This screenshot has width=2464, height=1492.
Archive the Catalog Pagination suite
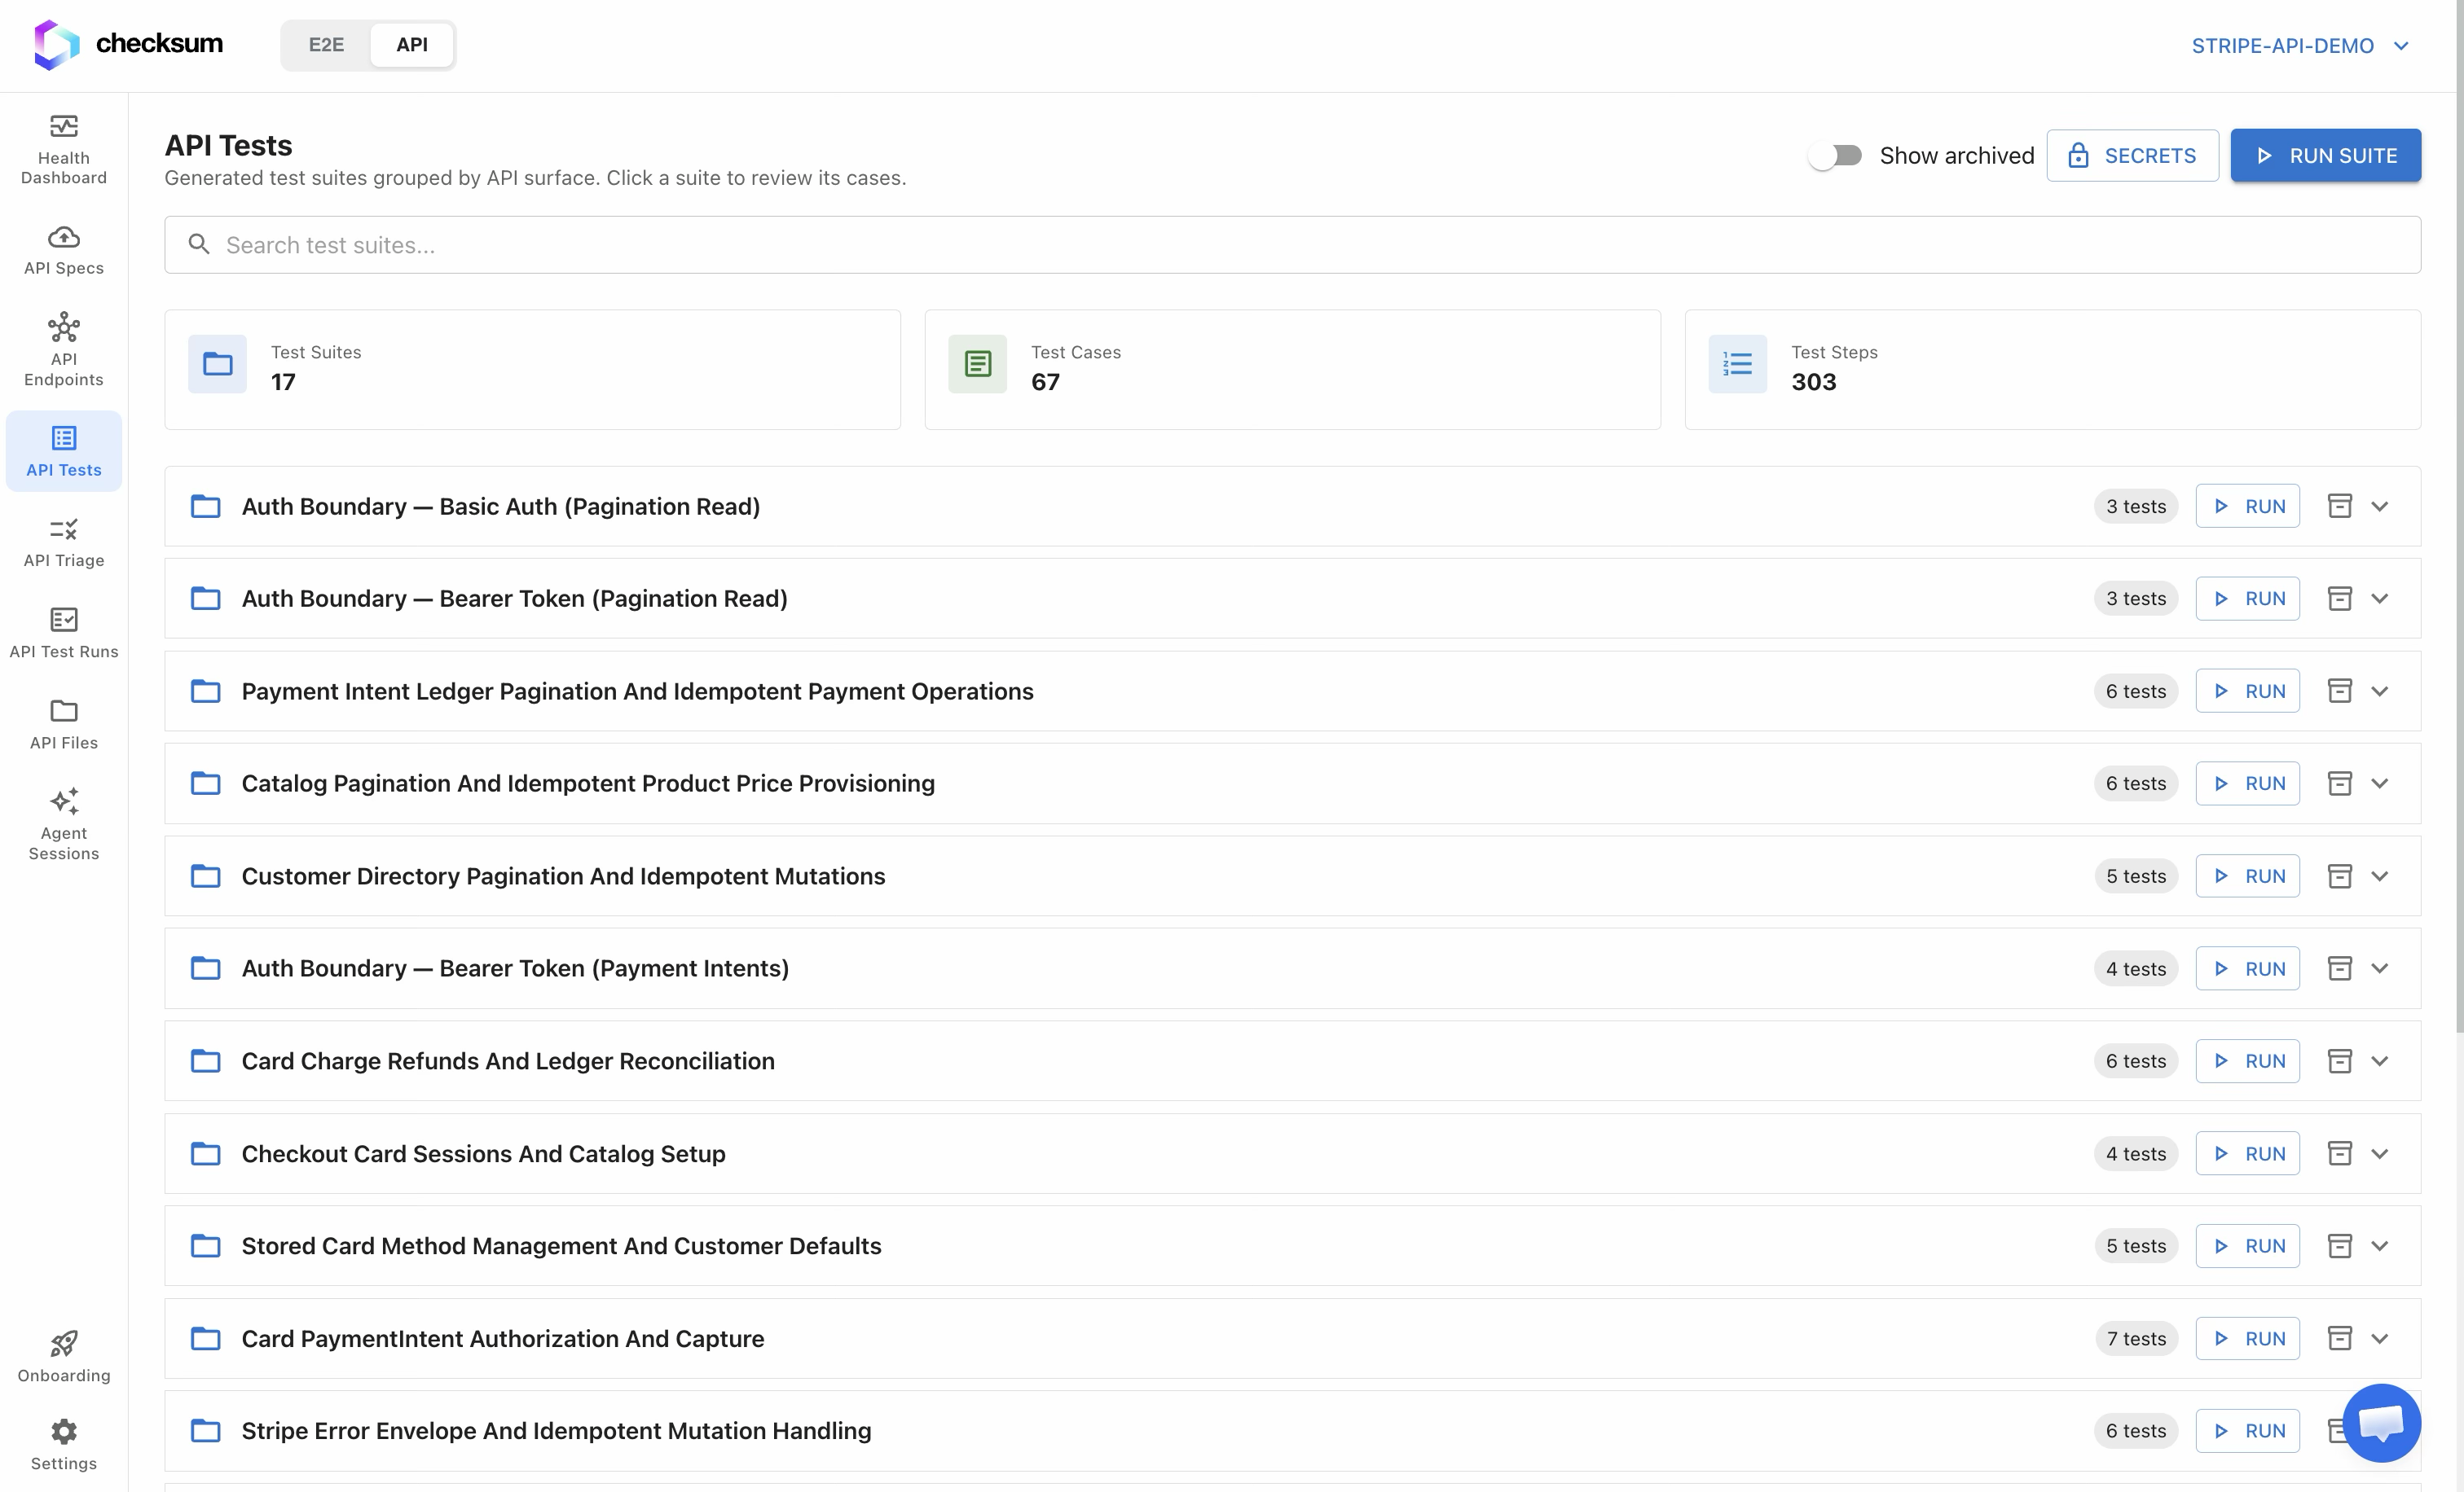click(2340, 783)
